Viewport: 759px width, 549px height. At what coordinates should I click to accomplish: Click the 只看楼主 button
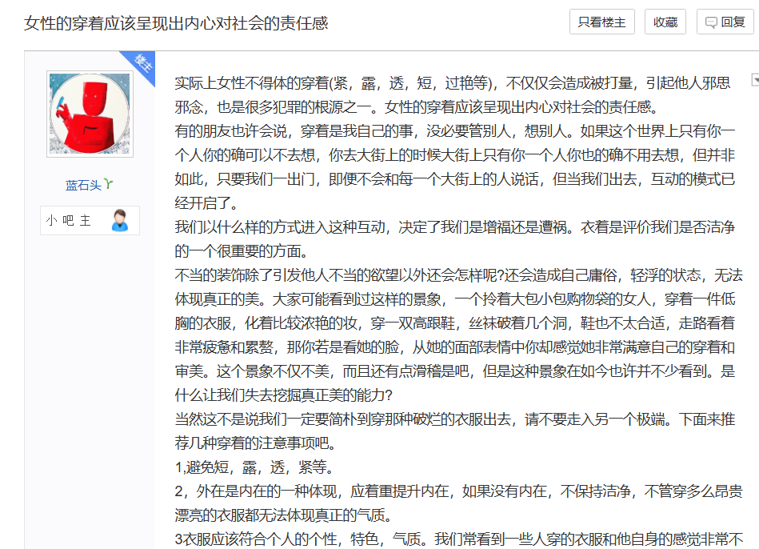point(602,22)
